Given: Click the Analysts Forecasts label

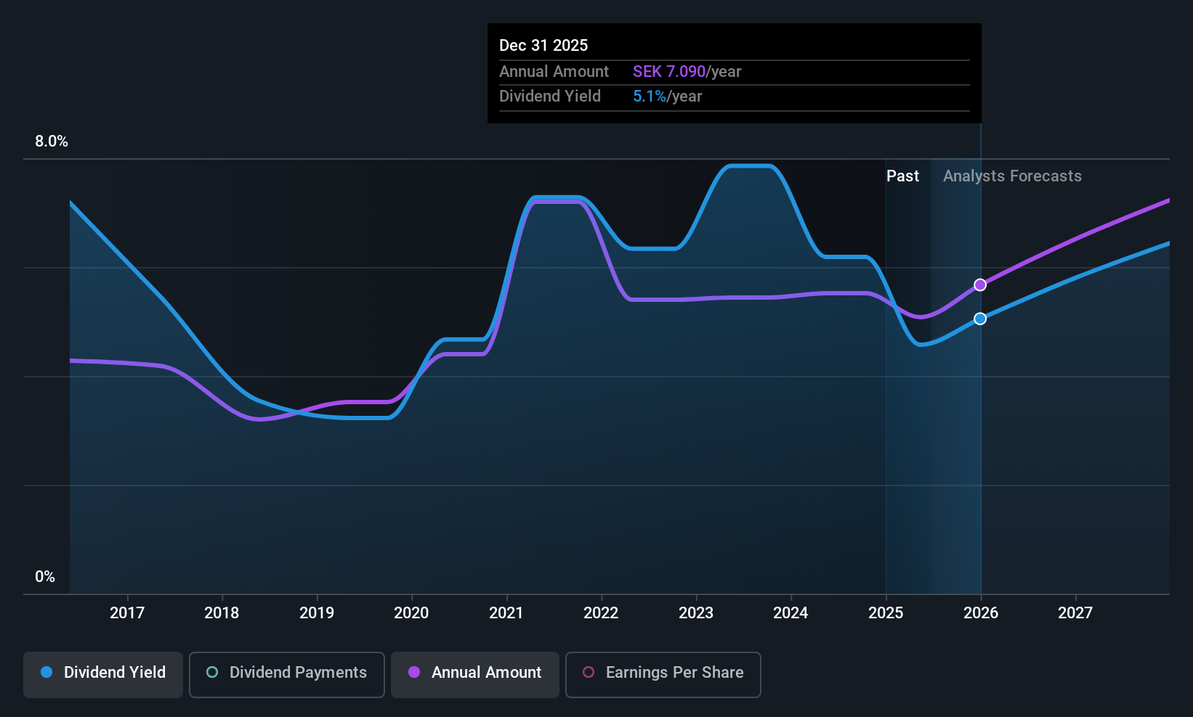Looking at the screenshot, I should [1012, 176].
